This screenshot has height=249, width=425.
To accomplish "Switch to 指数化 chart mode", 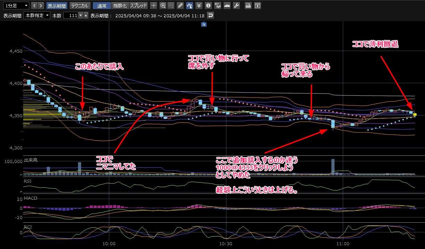I will click(x=120, y=6).
